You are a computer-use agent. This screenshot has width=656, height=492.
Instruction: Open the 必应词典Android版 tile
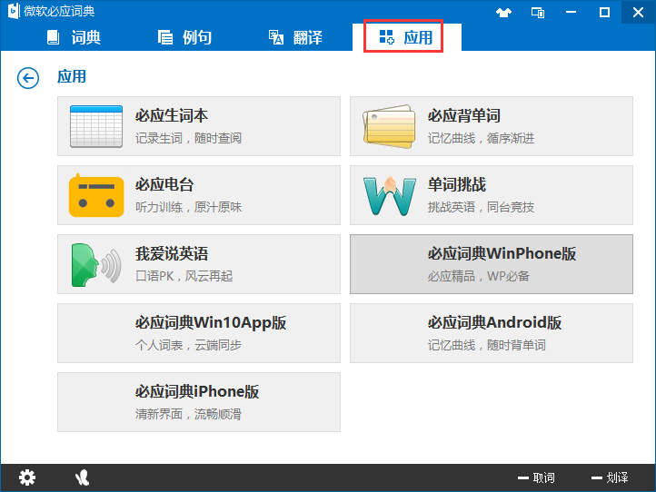tap(492, 333)
